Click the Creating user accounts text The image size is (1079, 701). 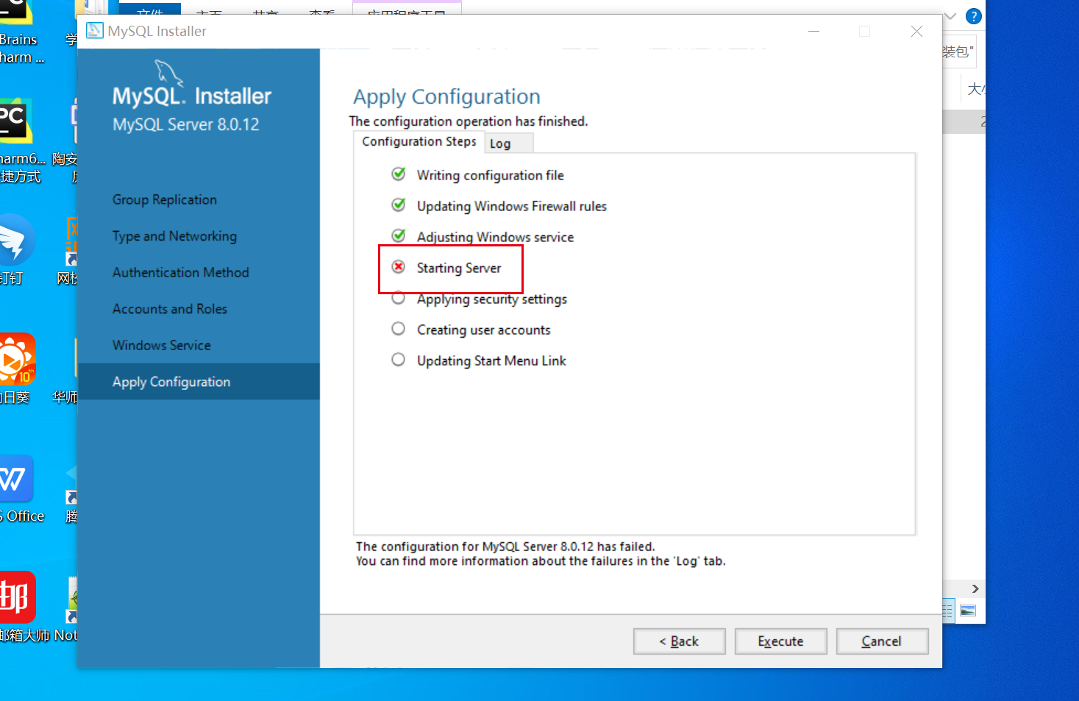pos(484,330)
